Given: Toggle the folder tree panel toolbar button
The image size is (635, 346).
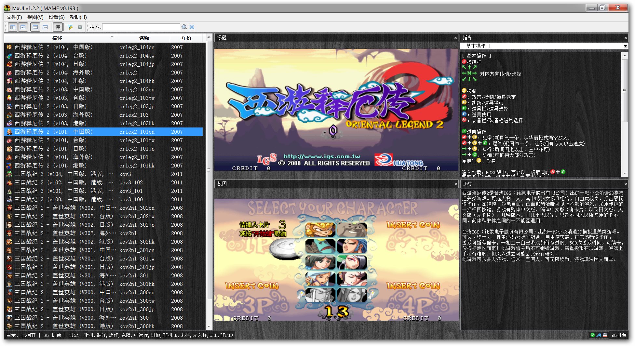Looking at the screenshot, I should pos(13,27).
